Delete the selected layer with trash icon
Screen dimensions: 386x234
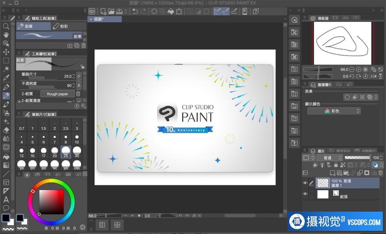[x=381, y=173]
